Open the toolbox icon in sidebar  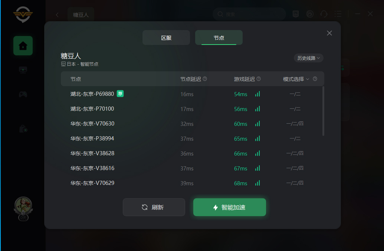(23, 129)
